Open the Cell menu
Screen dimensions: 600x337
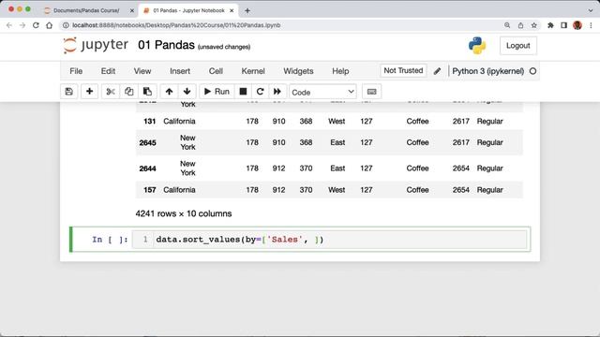tap(216, 71)
